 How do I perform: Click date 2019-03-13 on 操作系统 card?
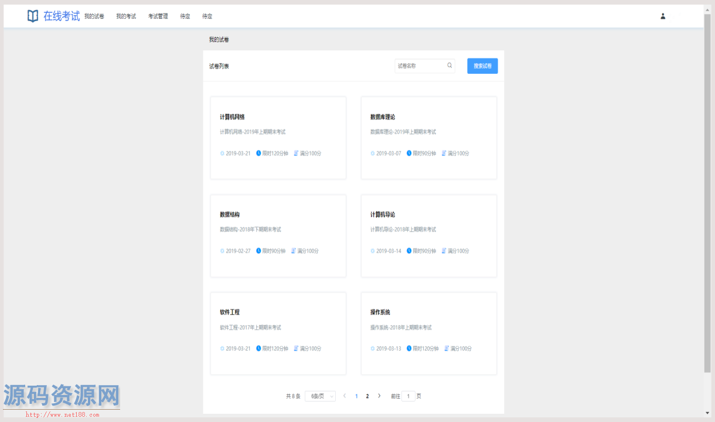[x=389, y=349]
